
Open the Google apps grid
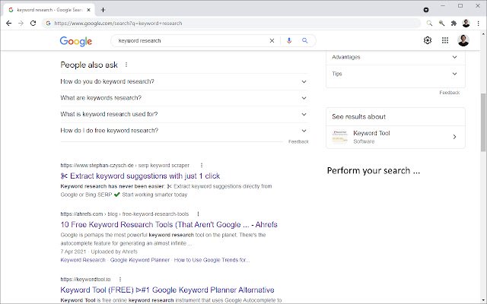click(x=445, y=40)
